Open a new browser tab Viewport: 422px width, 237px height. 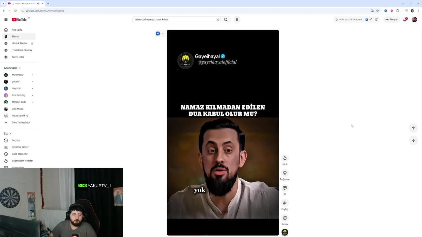coord(48,3)
